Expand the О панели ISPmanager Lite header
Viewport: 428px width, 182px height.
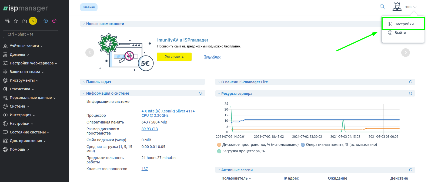219,82
